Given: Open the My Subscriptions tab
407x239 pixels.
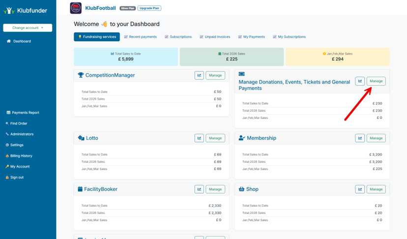Looking at the screenshot, I should coord(289,37).
